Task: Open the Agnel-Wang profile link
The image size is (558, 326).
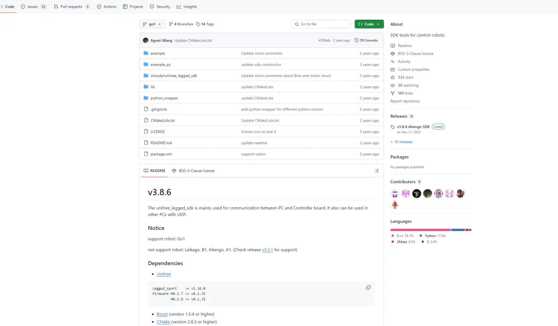Action: pos(161,41)
